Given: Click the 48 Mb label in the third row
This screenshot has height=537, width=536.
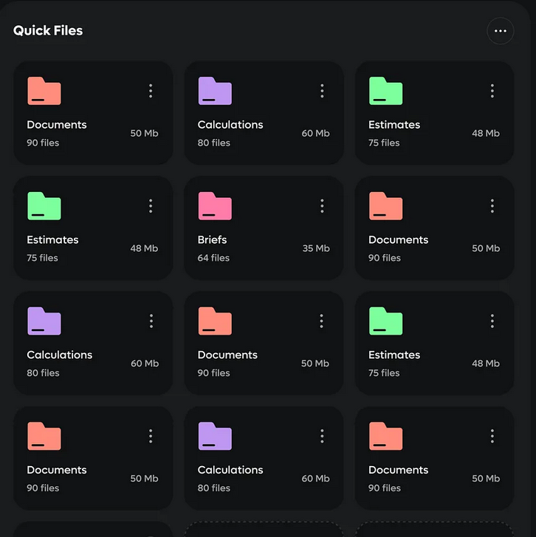Looking at the screenshot, I should [x=486, y=363].
